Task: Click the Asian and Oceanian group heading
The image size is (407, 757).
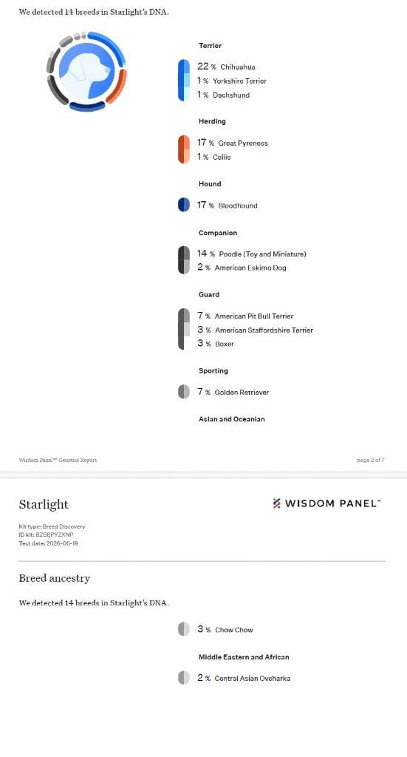Action: [x=231, y=419]
